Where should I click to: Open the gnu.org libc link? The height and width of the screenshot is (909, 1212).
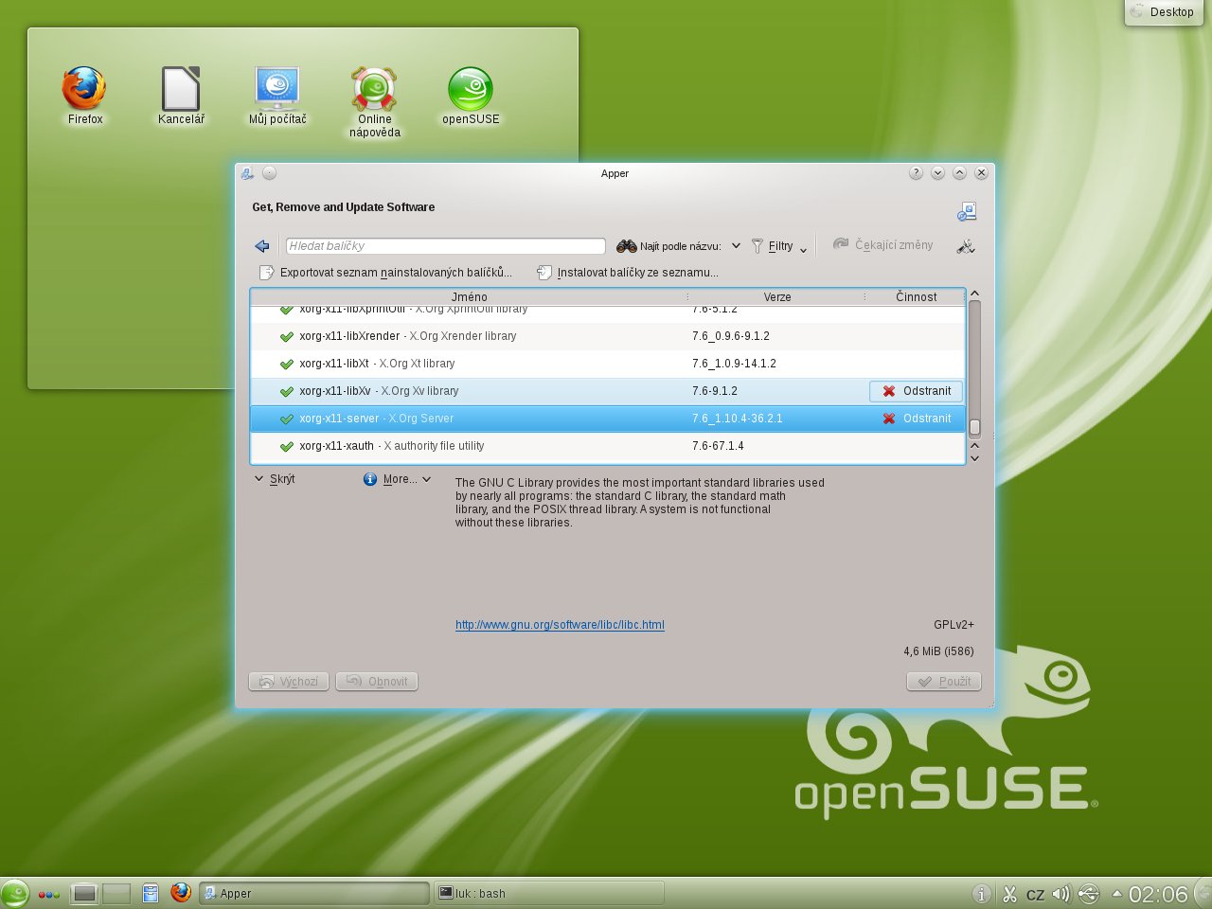(x=560, y=625)
